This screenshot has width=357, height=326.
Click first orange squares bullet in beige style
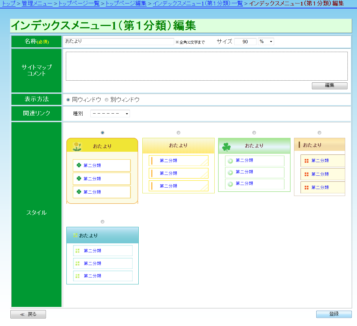click(x=306, y=161)
